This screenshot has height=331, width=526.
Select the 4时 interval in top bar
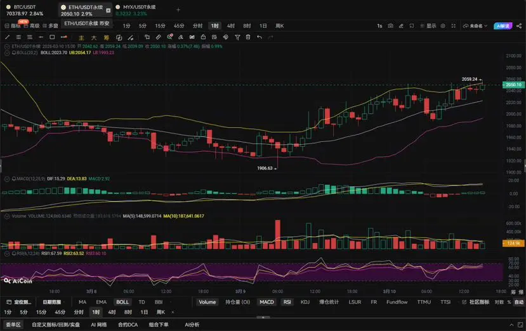(x=231, y=26)
